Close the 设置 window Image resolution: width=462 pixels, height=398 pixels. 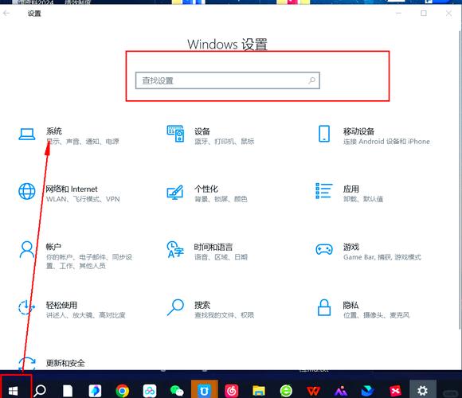pos(448,14)
